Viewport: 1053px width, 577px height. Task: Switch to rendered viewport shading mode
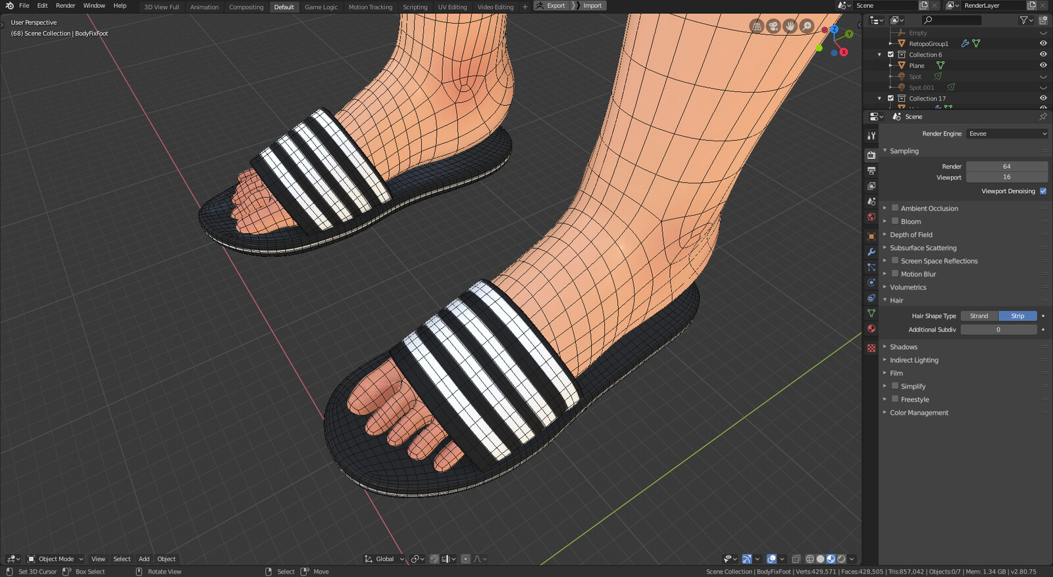pos(842,559)
